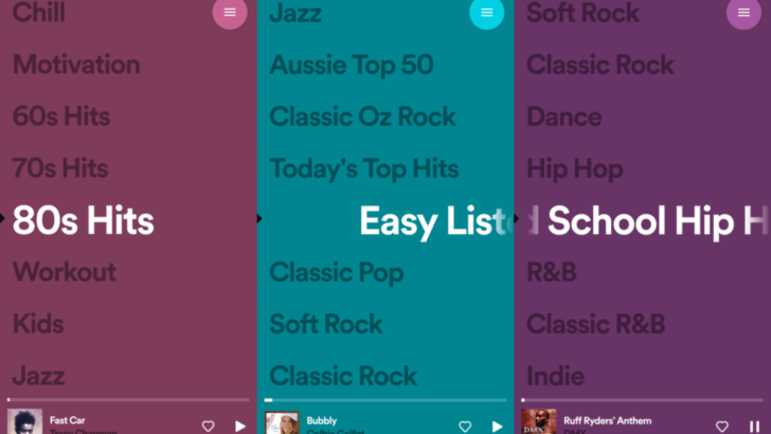Open the Fast Car album artwork

(x=24, y=422)
